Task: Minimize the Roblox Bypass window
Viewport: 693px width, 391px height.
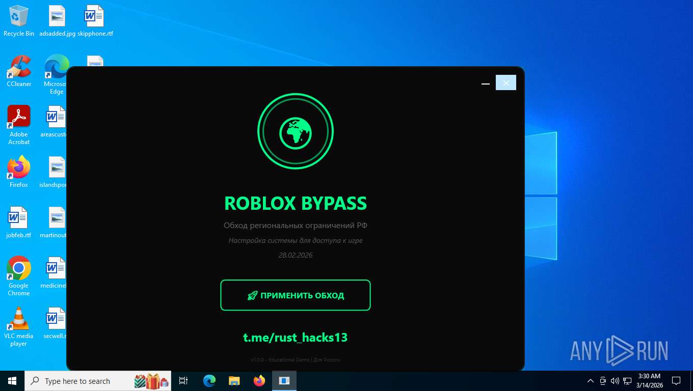Action: [486, 83]
